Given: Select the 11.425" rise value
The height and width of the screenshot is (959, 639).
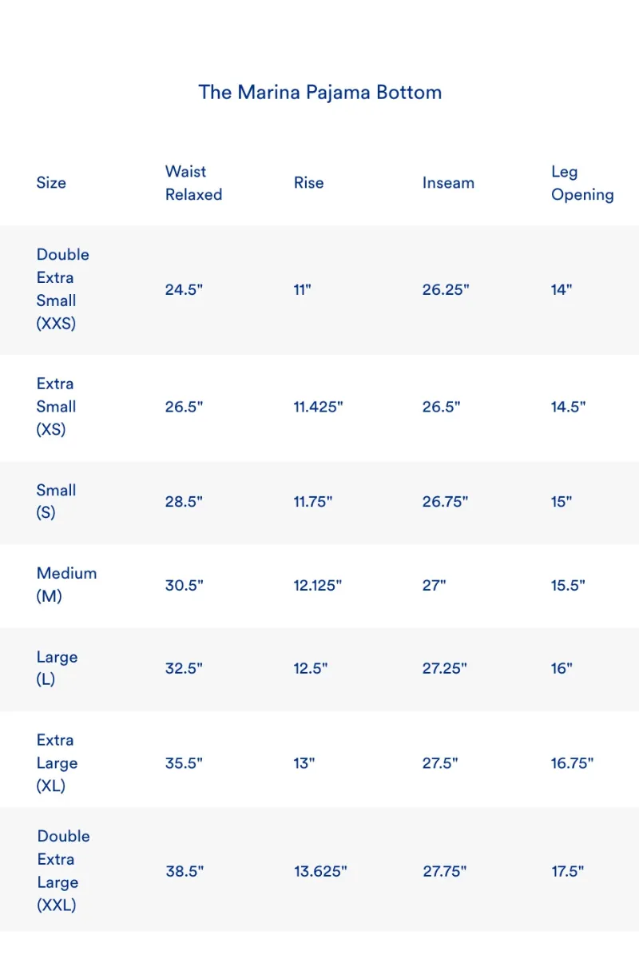Looking at the screenshot, I should coord(318,407).
